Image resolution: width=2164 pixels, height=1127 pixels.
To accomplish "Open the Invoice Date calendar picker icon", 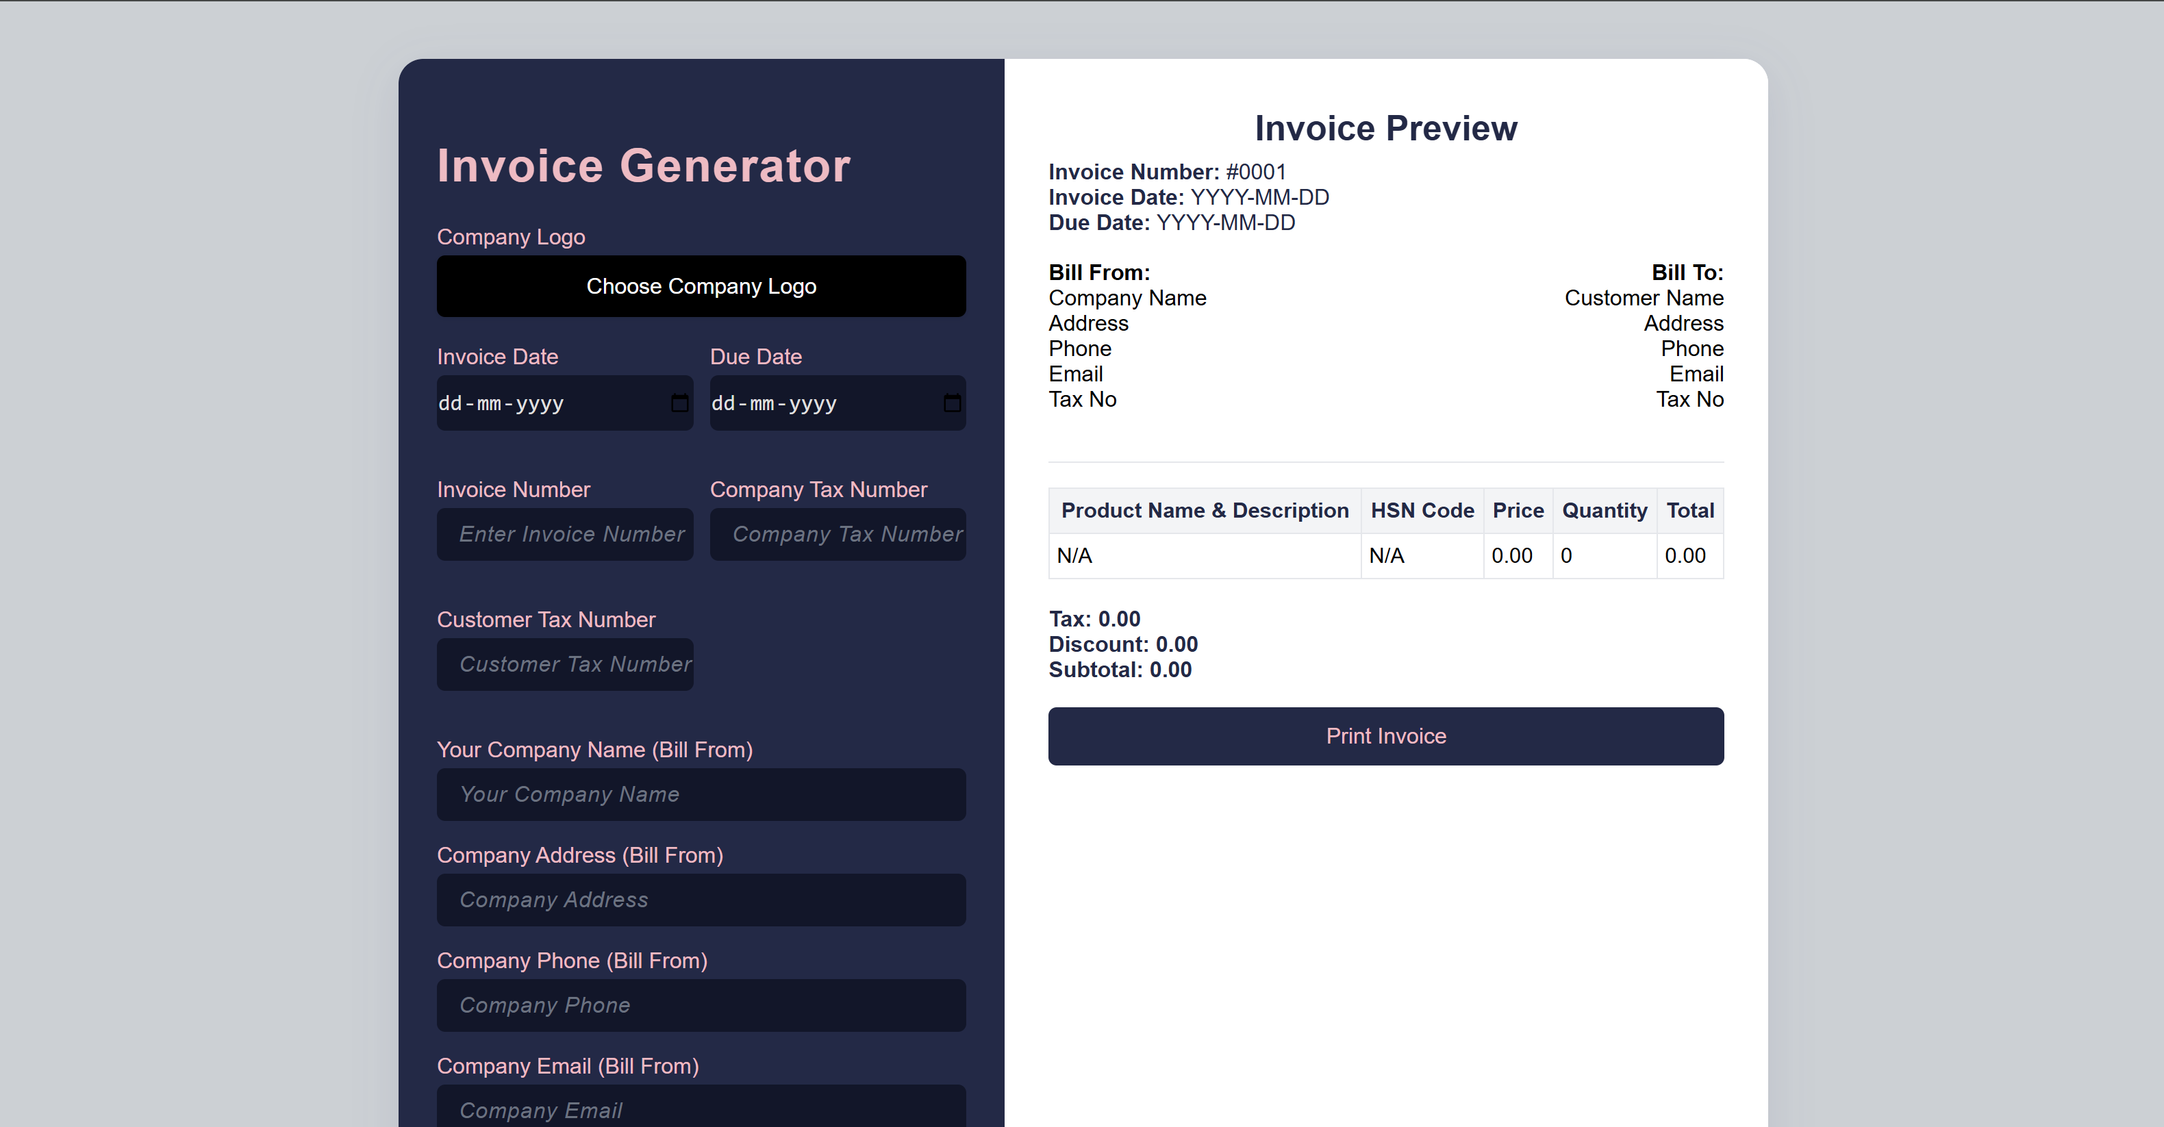I will [x=679, y=403].
